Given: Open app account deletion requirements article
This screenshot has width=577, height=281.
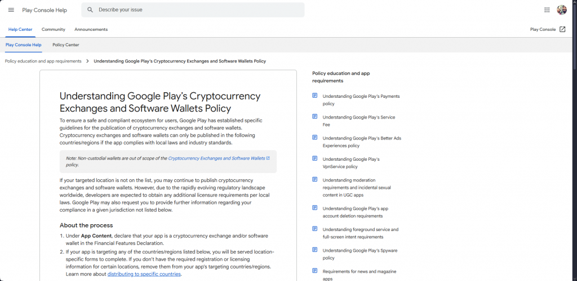Looking at the screenshot, I should pos(356,212).
